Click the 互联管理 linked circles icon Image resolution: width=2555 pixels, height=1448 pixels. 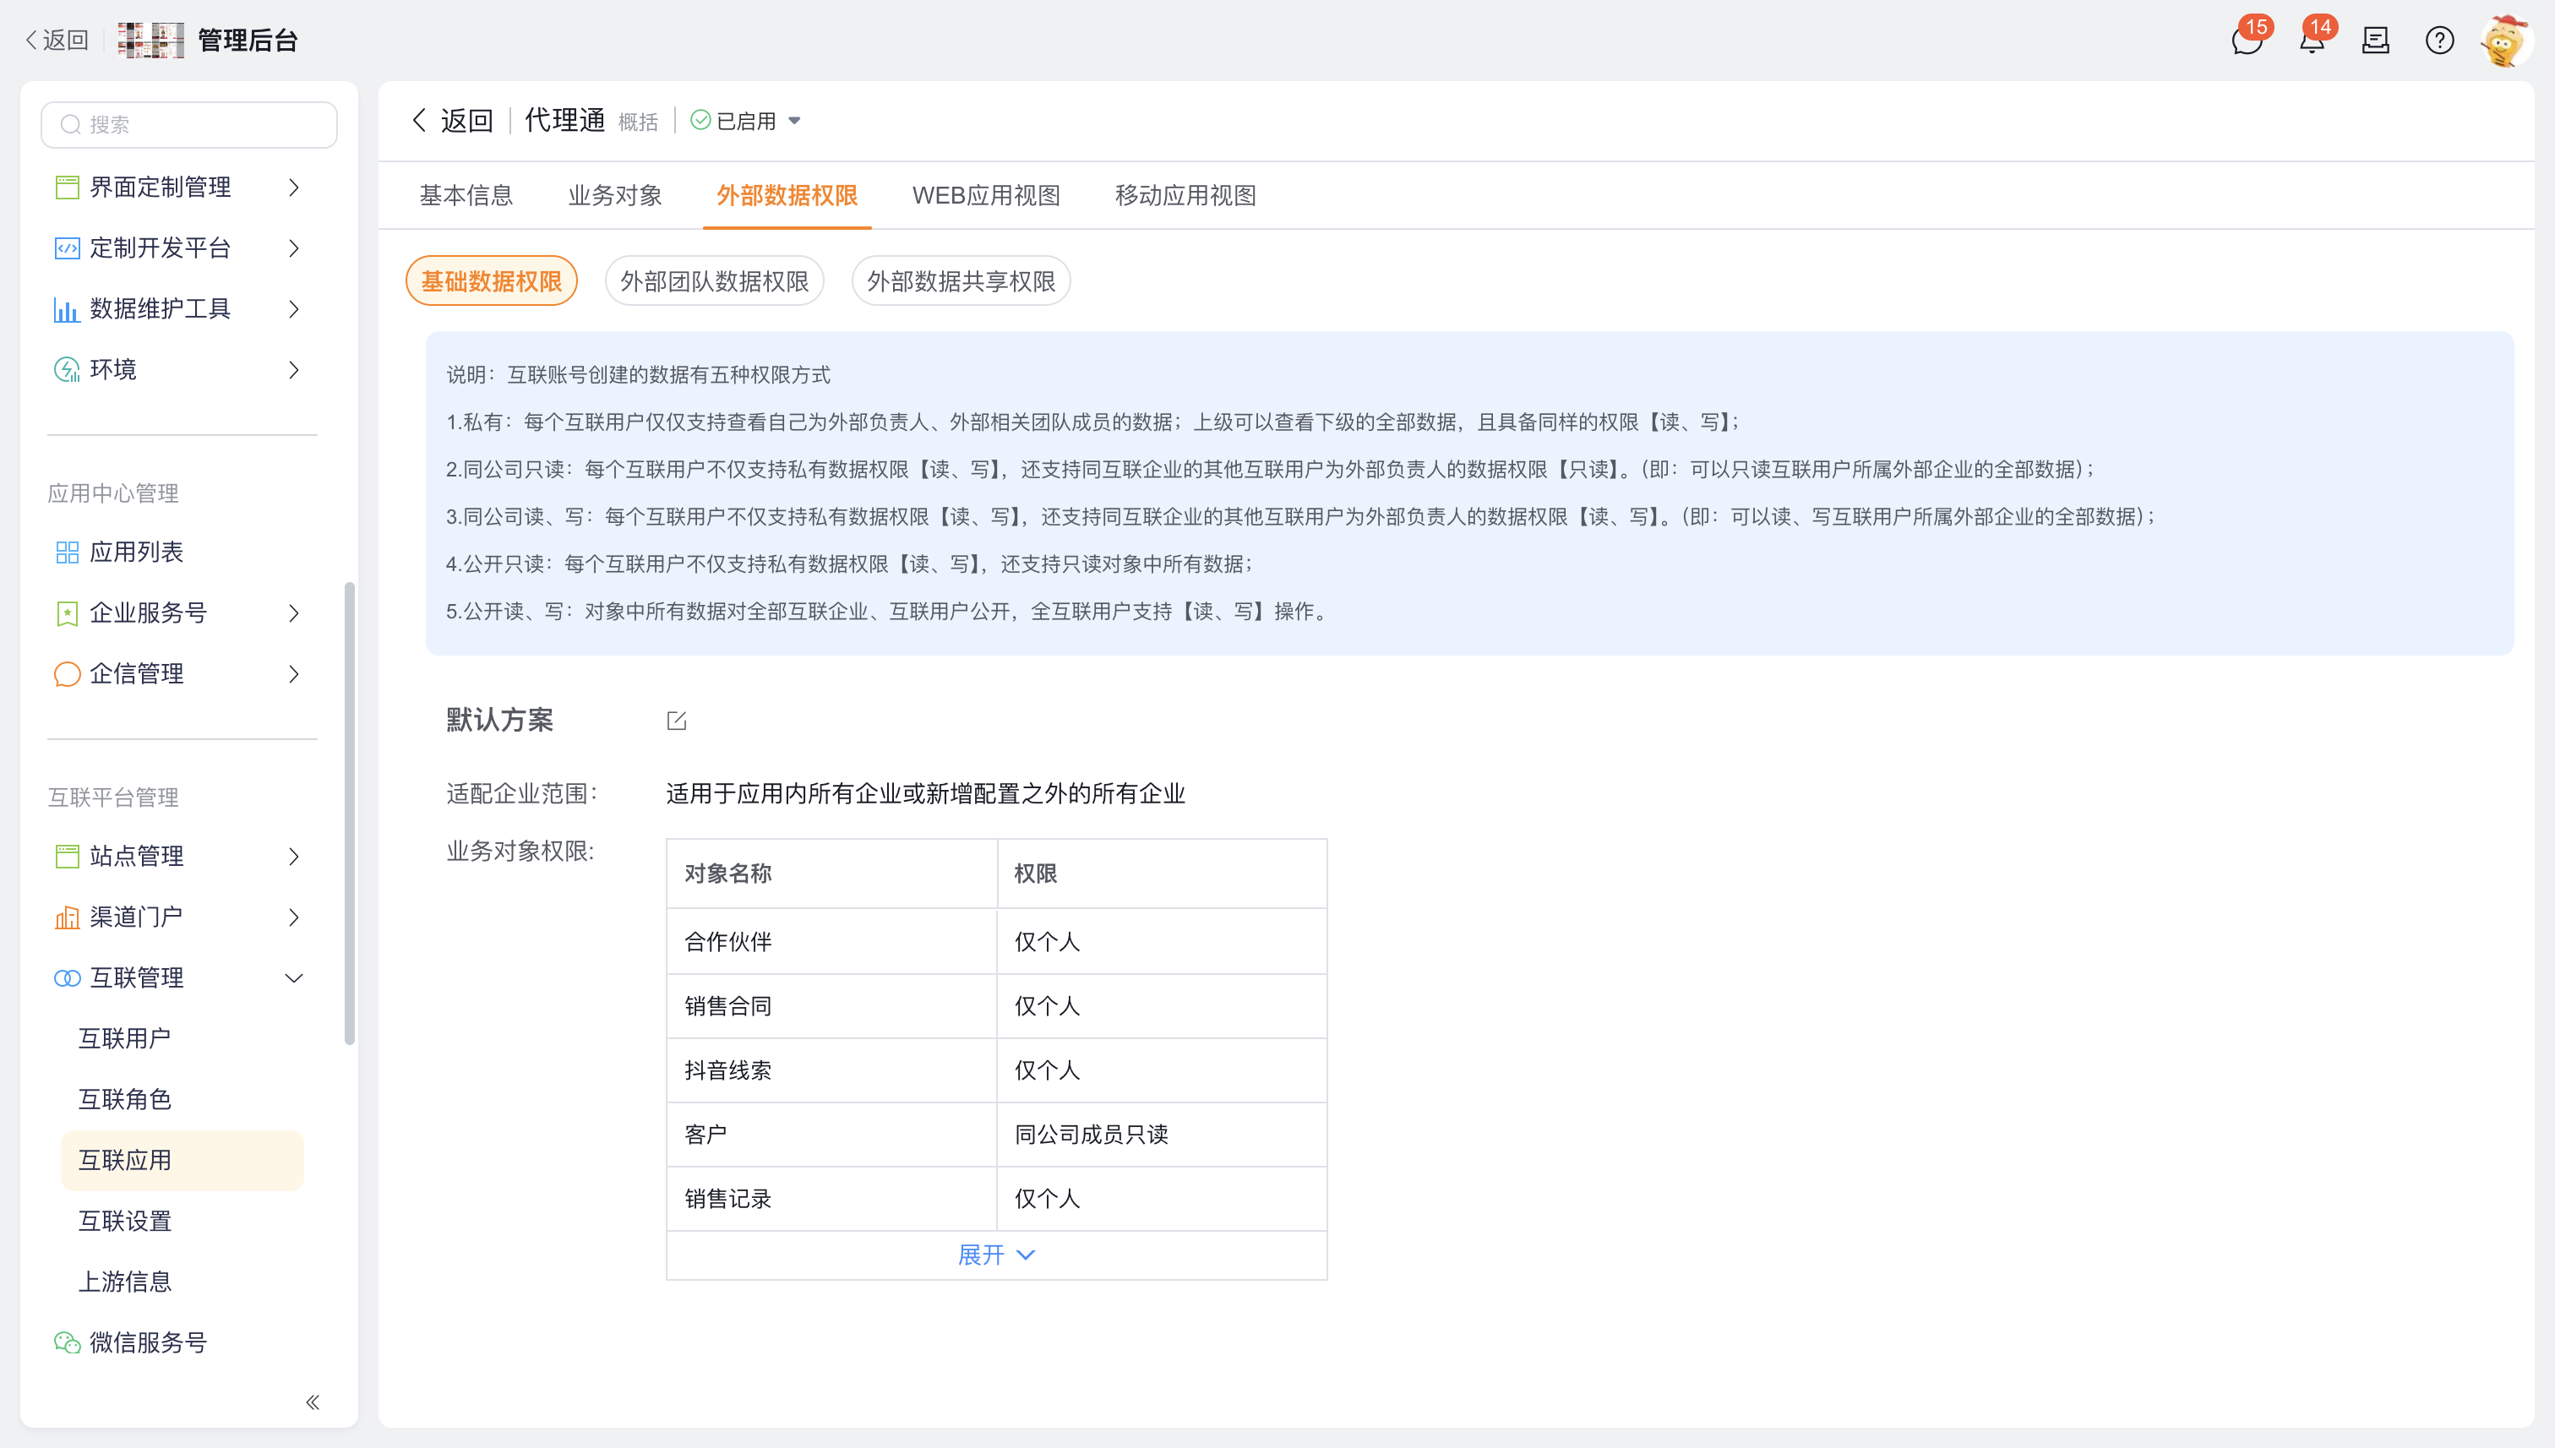coord(67,978)
